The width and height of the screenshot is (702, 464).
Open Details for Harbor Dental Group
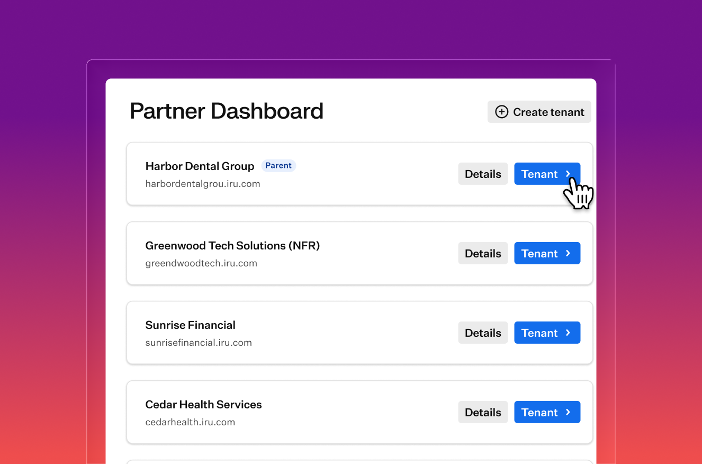[x=483, y=174]
